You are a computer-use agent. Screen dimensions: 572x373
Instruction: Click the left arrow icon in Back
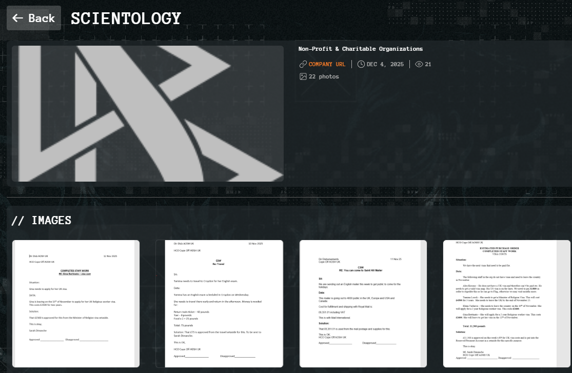[17, 18]
